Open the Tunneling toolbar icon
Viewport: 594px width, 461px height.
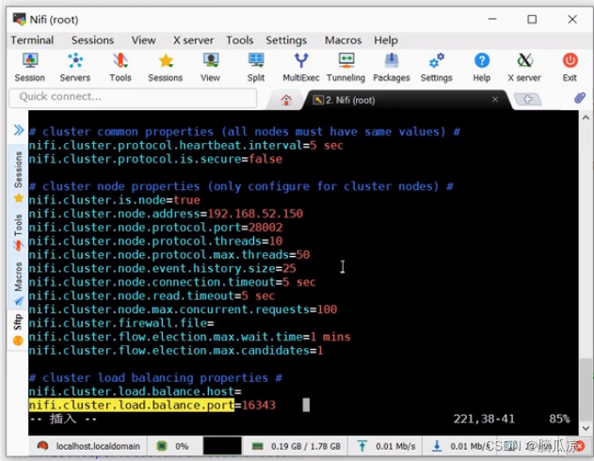[x=345, y=68]
